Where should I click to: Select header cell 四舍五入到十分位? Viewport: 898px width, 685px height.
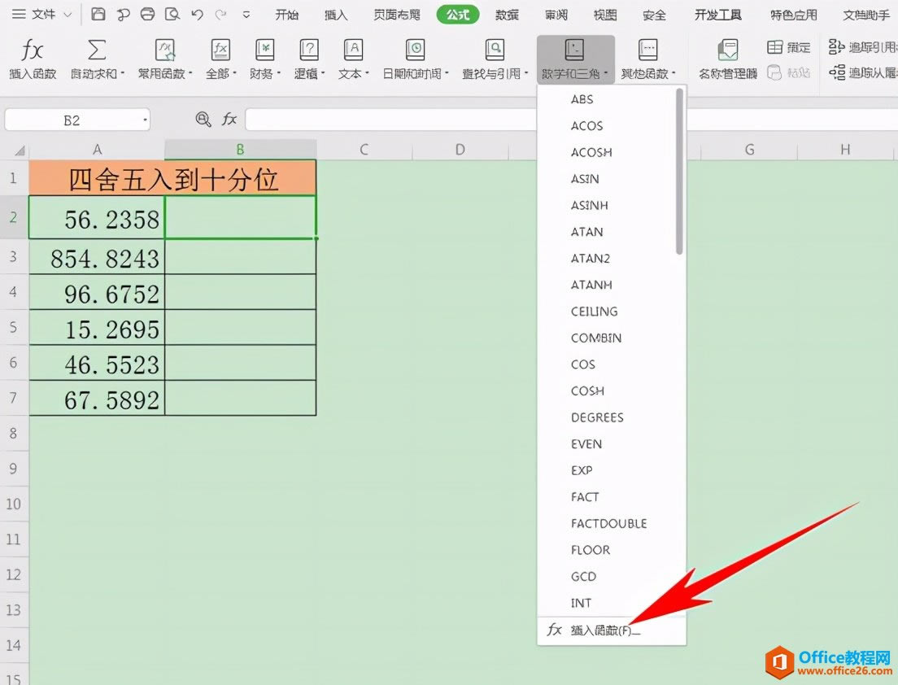tap(172, 178)
